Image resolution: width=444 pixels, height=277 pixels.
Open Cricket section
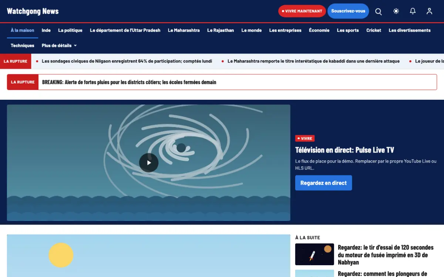click(374, 30)
